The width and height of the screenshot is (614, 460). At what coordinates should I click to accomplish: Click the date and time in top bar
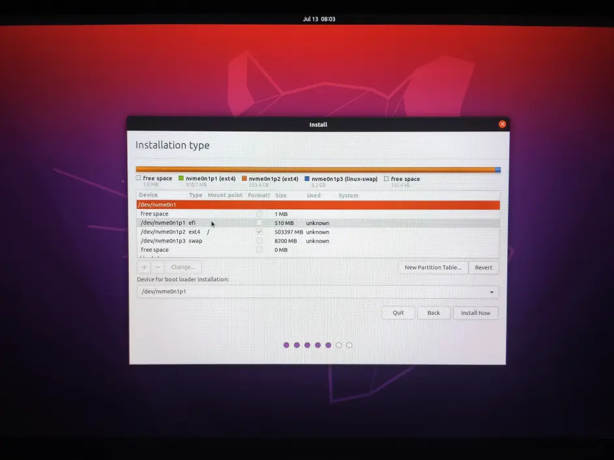coord(319,19)
